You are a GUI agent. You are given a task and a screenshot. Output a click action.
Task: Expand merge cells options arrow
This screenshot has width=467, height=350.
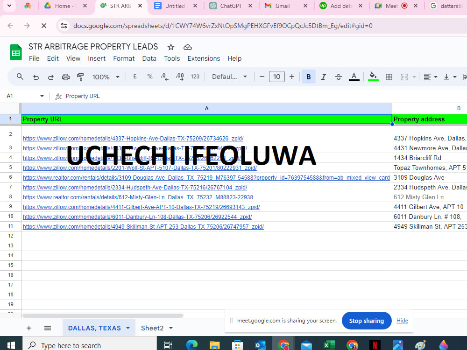point(414,77)
